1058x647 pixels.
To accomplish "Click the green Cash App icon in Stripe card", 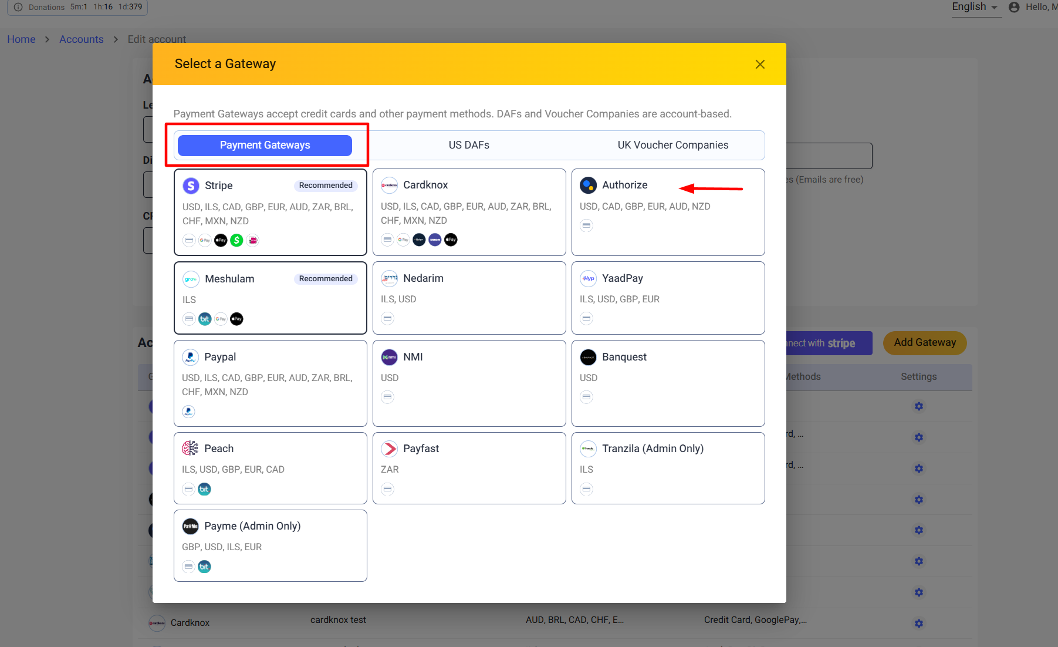I will (x=236, y=240).
